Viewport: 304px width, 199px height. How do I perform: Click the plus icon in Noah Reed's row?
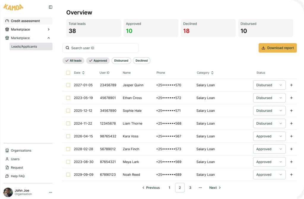click(x=291, y=175)
